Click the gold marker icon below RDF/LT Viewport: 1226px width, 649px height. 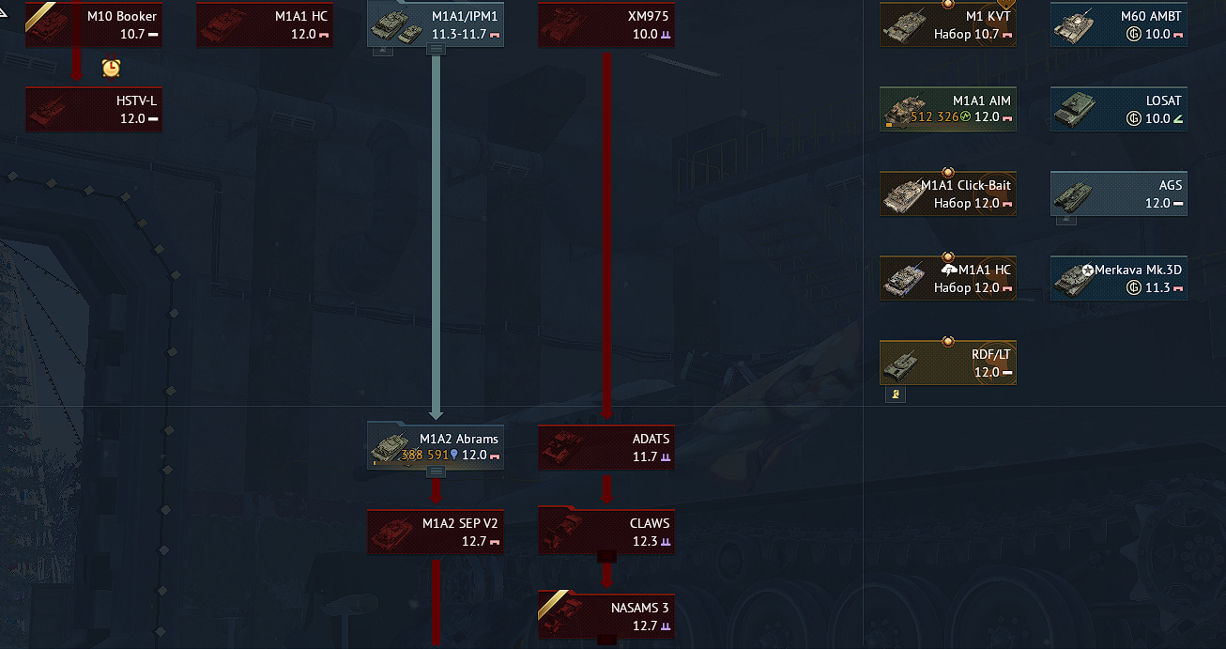click(x=896, y=394)
